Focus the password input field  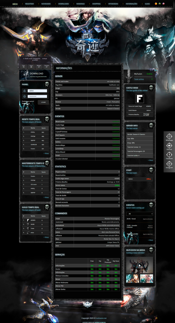(37, 96)
